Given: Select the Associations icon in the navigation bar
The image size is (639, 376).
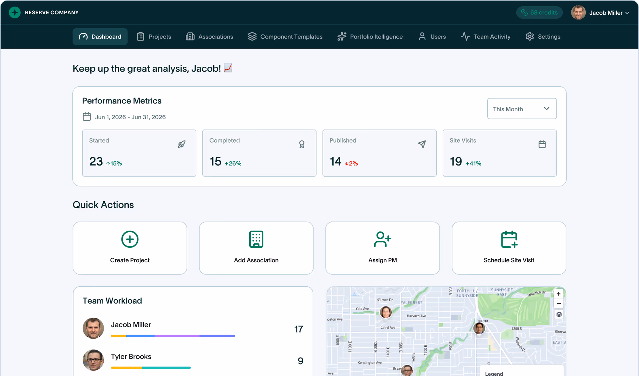Looking at the screenshot, I should click(x=190, y=37).
